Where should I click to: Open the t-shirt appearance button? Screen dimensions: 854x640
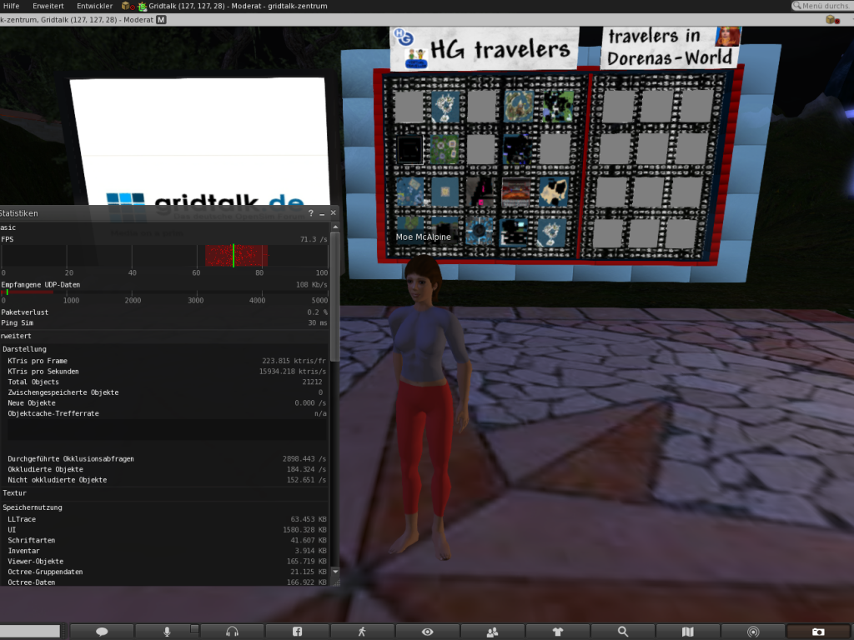click(557, 632)
